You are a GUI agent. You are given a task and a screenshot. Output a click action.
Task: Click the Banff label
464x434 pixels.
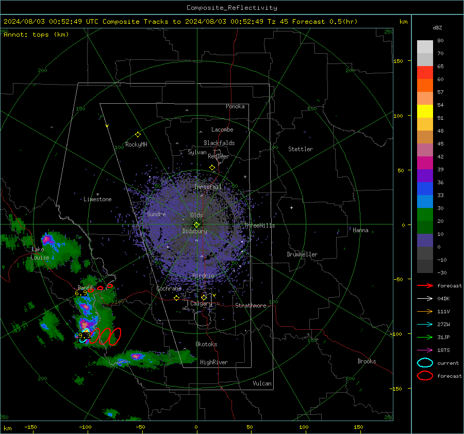[85, 287]
